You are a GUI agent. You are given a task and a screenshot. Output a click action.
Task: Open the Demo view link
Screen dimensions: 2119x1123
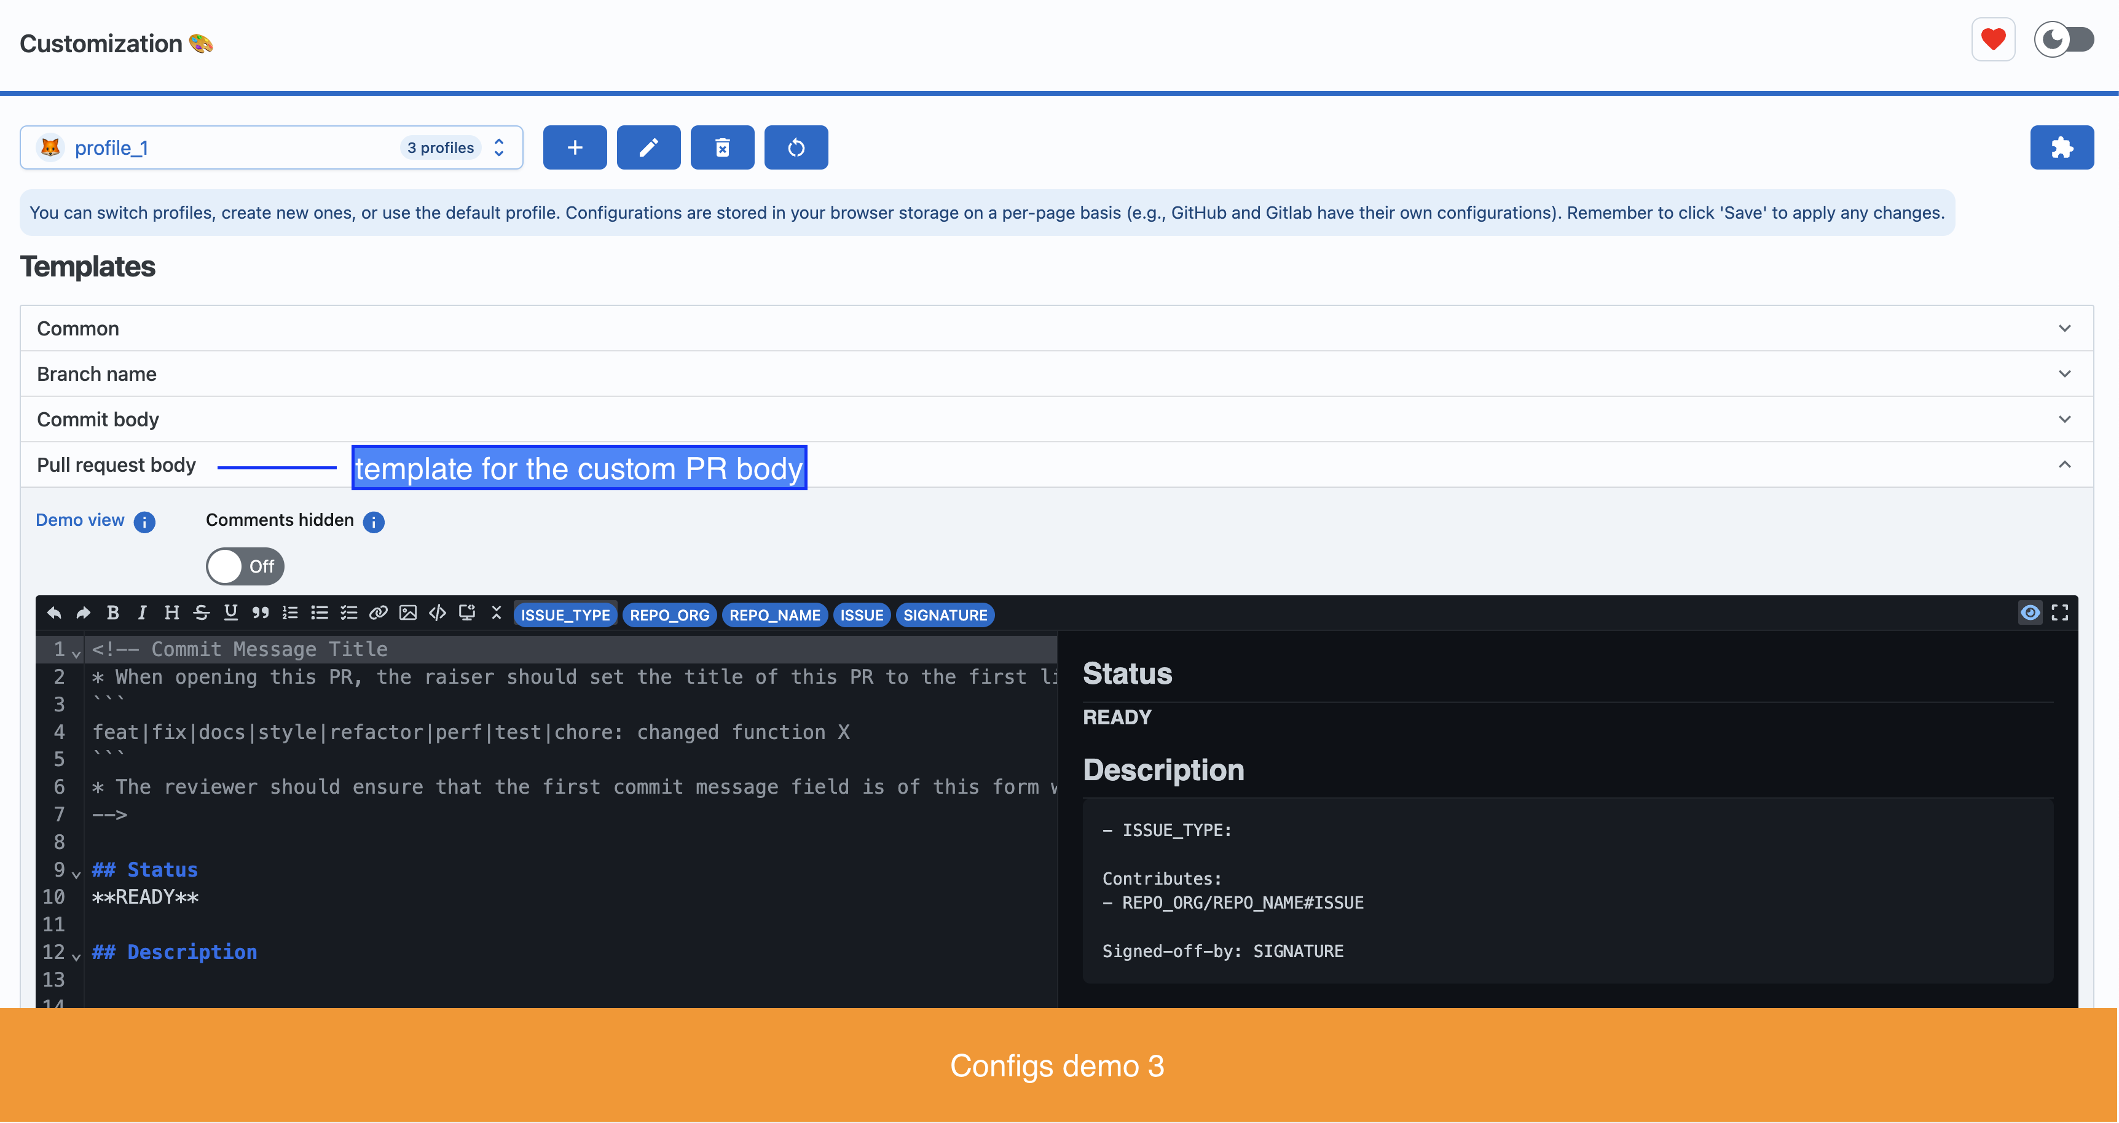tap(80, 520)
